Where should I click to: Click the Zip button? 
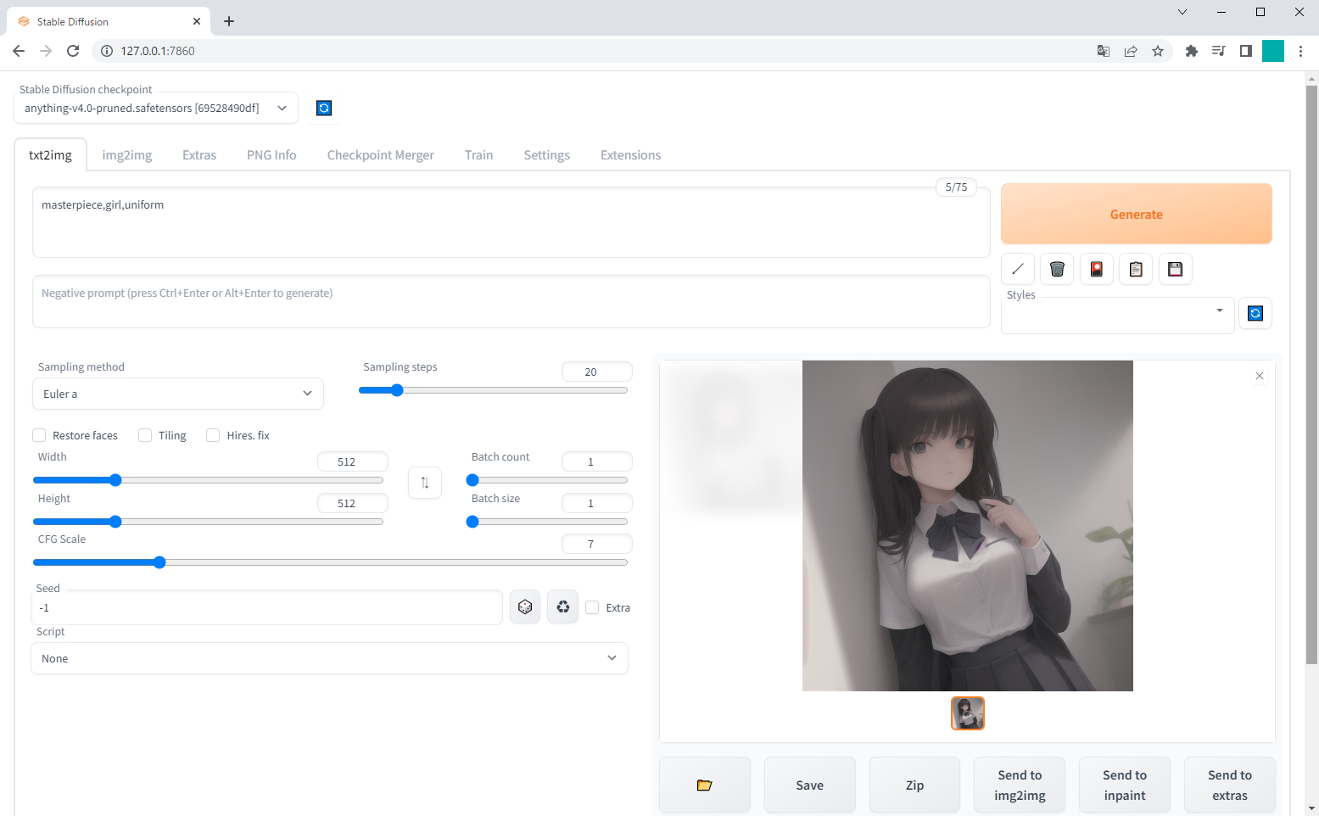point(914,785)
